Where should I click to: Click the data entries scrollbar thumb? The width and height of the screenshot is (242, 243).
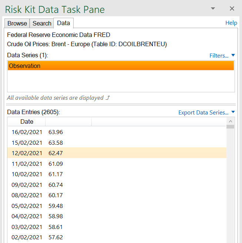pos(231,127)
